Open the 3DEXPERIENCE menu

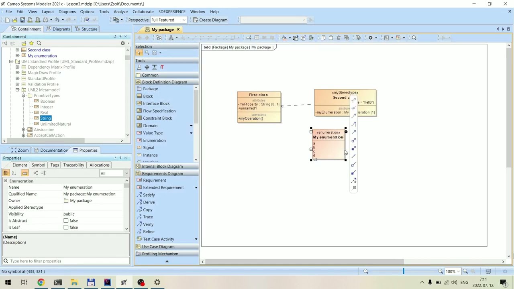(172, 12)
